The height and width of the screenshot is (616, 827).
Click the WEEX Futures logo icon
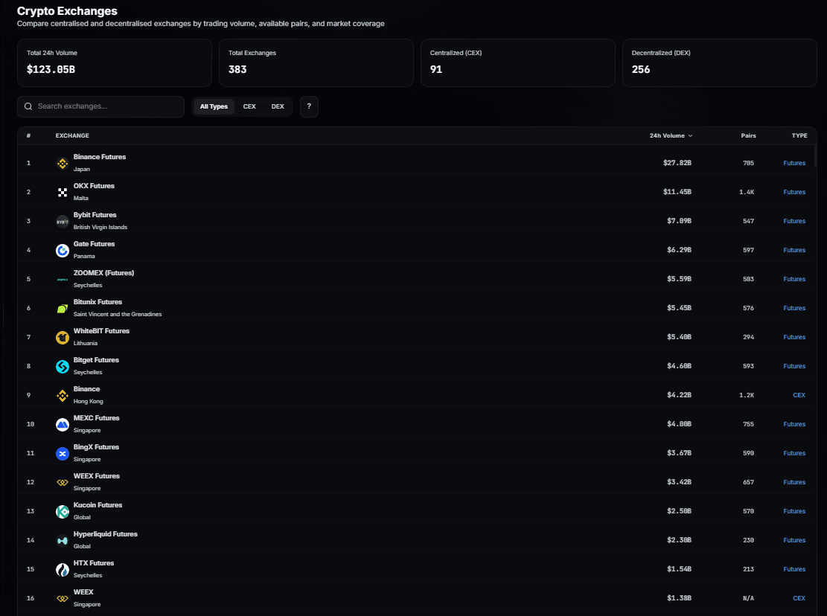pos(63,482)
